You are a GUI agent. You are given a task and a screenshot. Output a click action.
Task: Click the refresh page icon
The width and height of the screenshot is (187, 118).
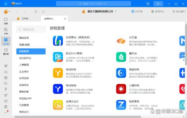click(x=36, y=11)
